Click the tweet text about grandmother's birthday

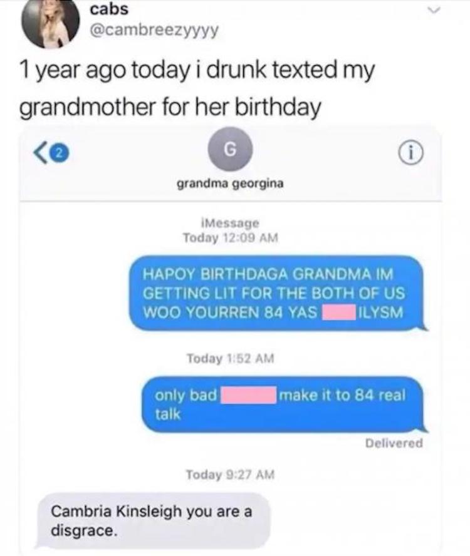click(x=197, y=88)
